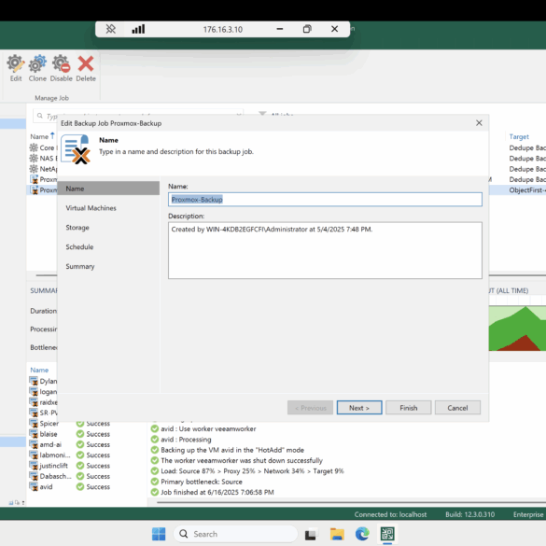
Task: Click success icon next to Primary bottleneck
Action: tap(155, 482)
